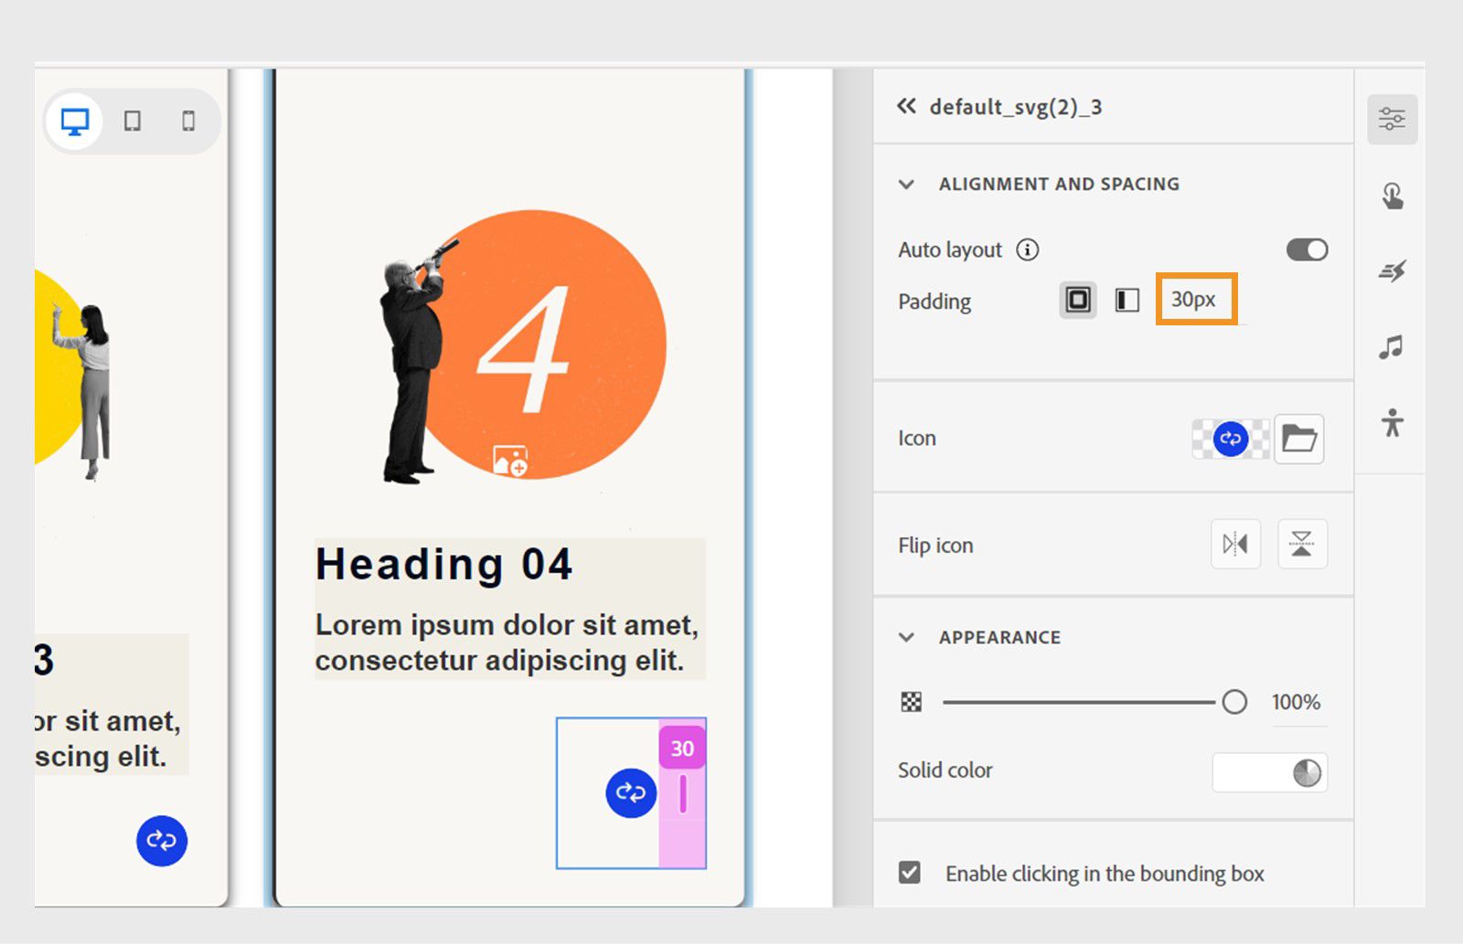Select uniform padding mode for all sides
Image resolution: width=1463 pixels, height=944 pixels.
[1077, 300]
